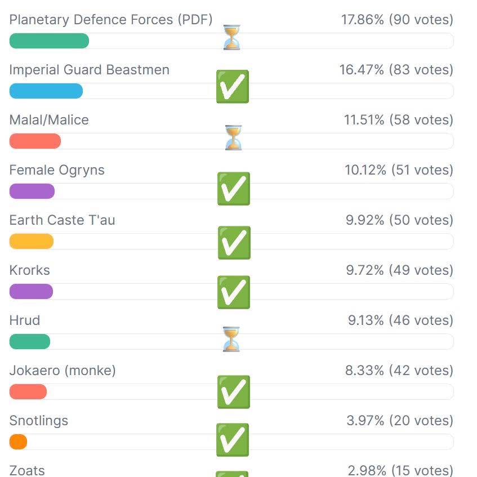Click the partially visible checkmark on Zoats row
Viewport: 477px width, 477px height.
pyautogui.click(x=232, y=474)
